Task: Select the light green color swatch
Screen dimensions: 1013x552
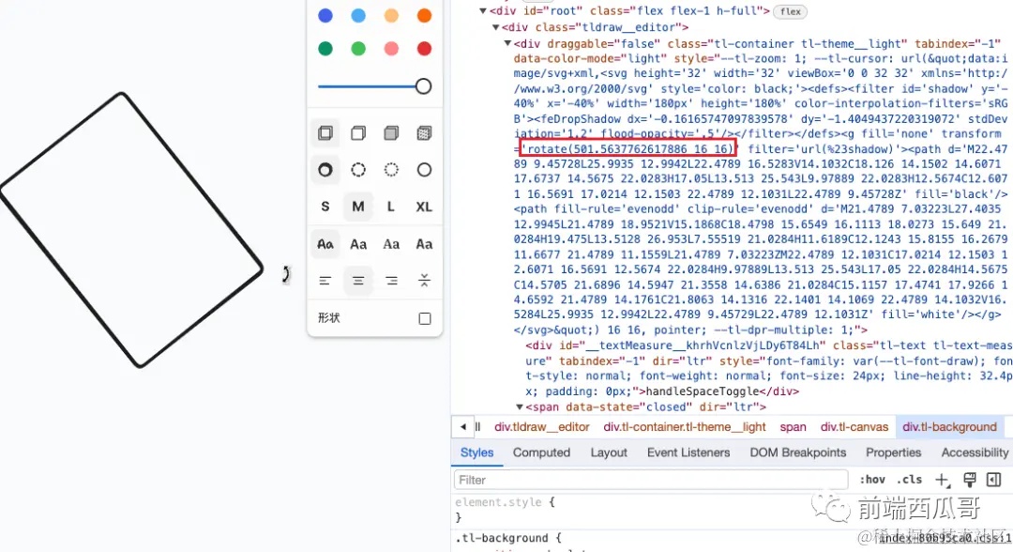Action: pyautogui.click(x=358, y=49)
